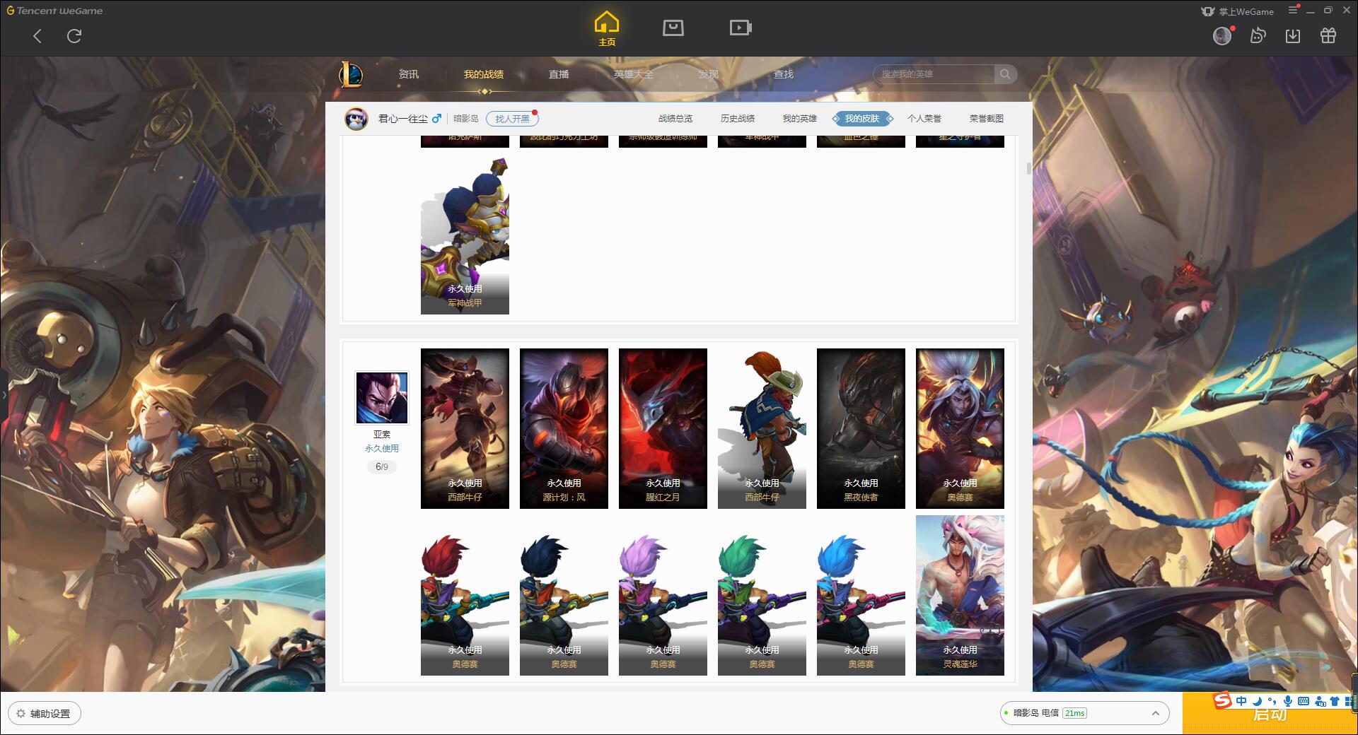Click the Sogou S logo icon
Image resolution: width=1358 pixels, height=735 pixels.
(x=1222, y=700)
